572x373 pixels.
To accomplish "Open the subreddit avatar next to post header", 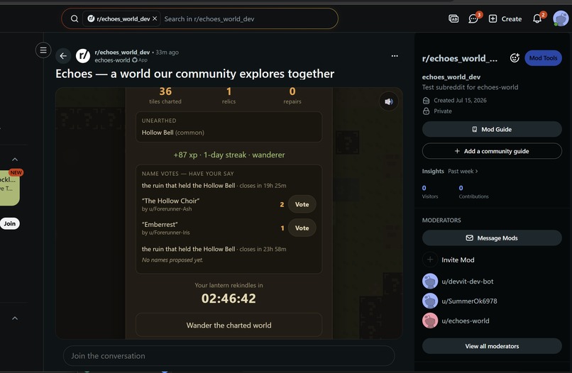I will click(83, 56).
